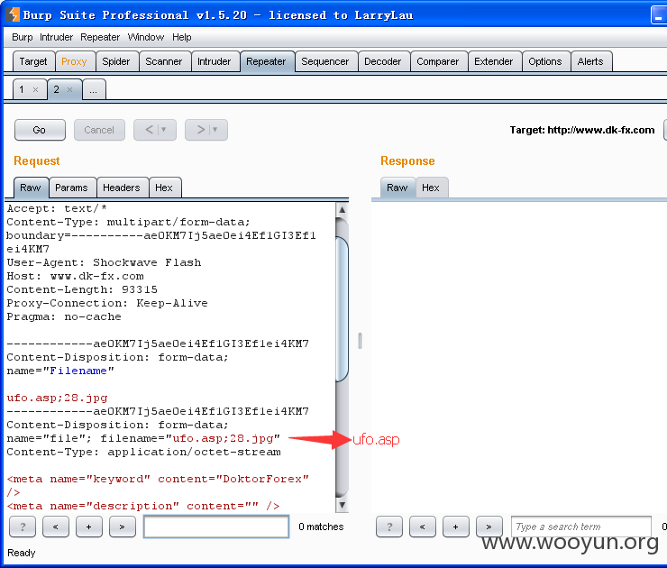The height and width of the screenshot is (568, 667).
Task: Open request search help button
Action: (23, 527)
